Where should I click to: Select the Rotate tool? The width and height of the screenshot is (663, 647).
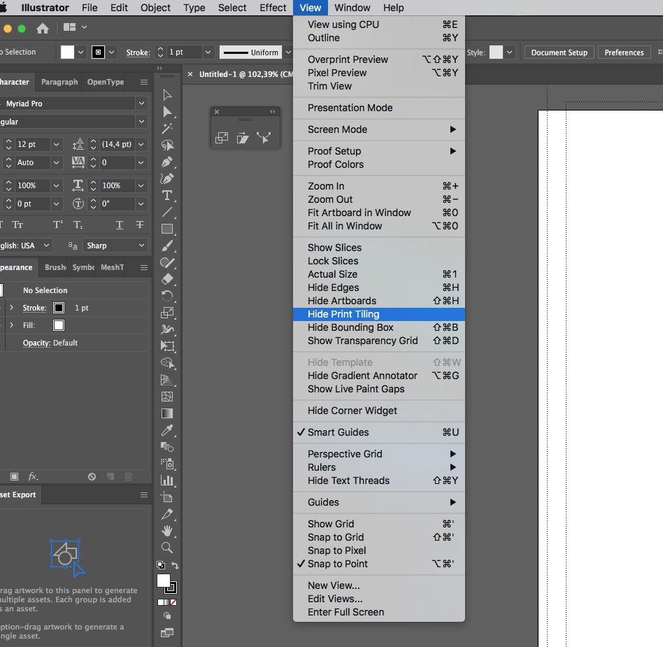167,296
